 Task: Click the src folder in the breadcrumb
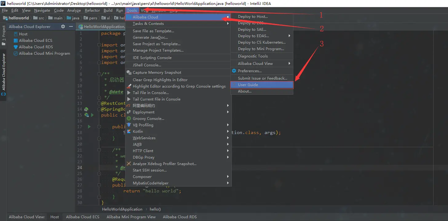point(39,18)
